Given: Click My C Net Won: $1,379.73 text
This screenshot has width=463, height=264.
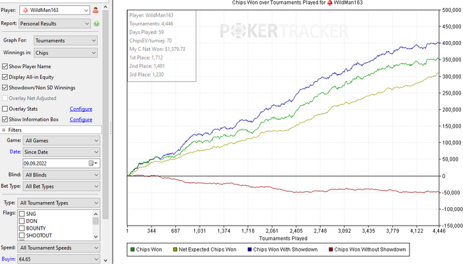Looking at the screenshot, I should coord(157,49).
